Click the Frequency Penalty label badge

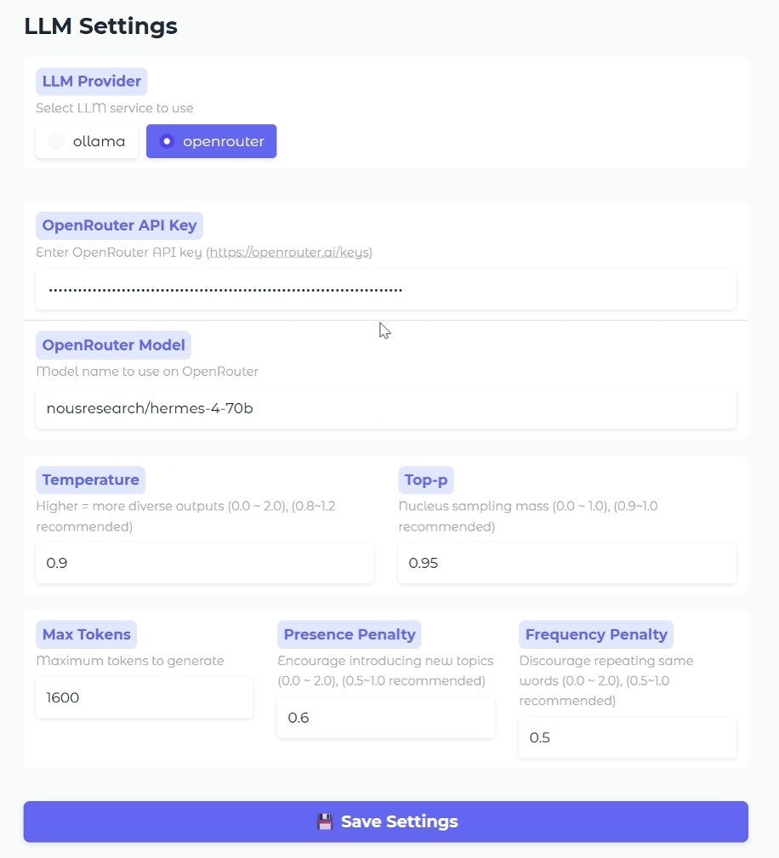click(x=595, y=634)
